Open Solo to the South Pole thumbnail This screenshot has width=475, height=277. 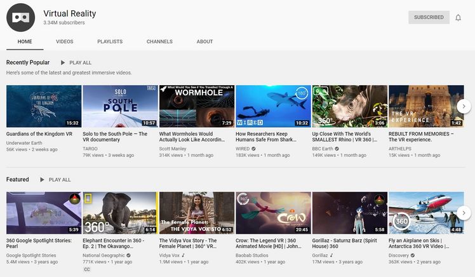120,106
